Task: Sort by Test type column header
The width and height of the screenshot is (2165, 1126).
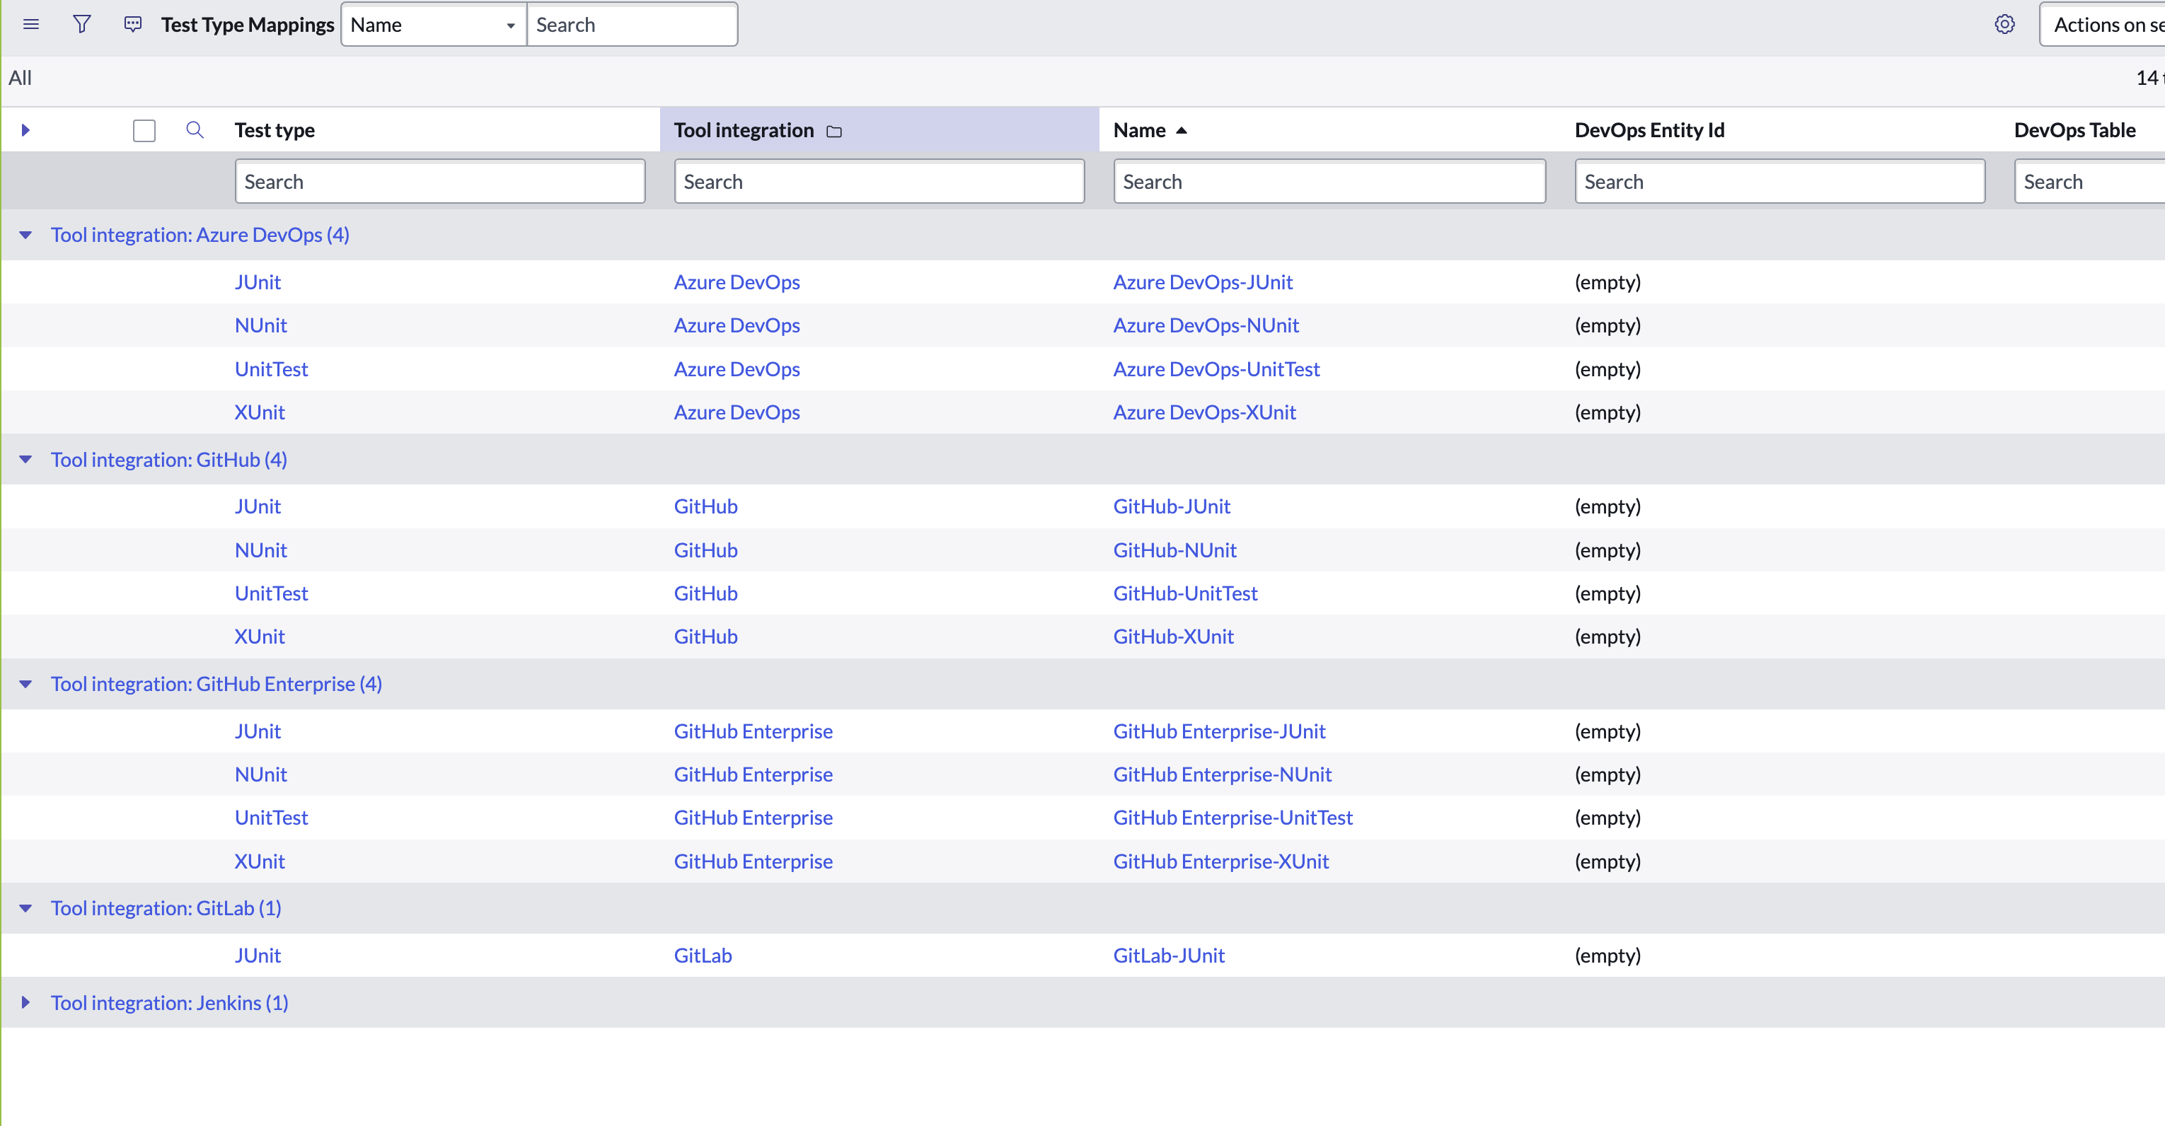Action: click(x=275, y=130)
